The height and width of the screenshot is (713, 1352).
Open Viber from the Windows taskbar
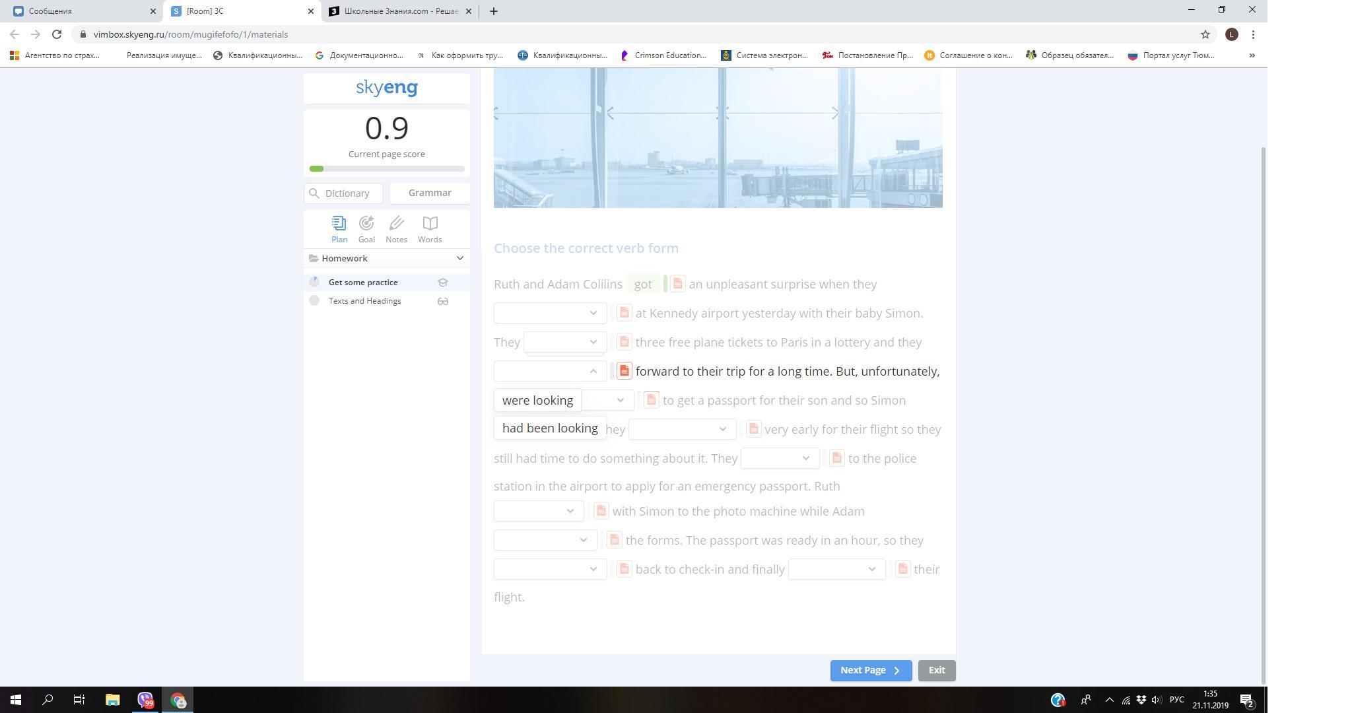tap(145, 700)
